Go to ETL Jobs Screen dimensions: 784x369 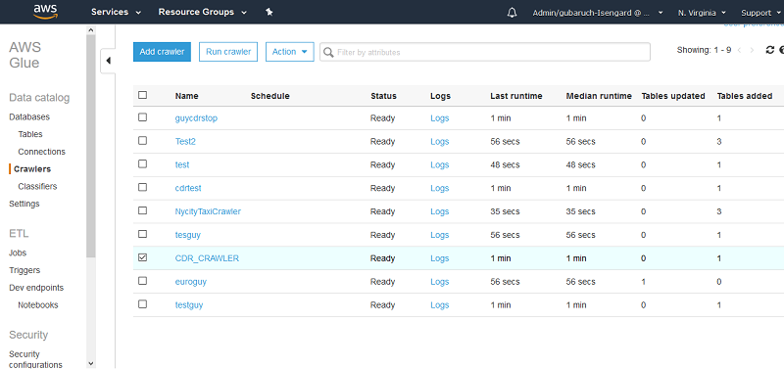tap(18, 254)
